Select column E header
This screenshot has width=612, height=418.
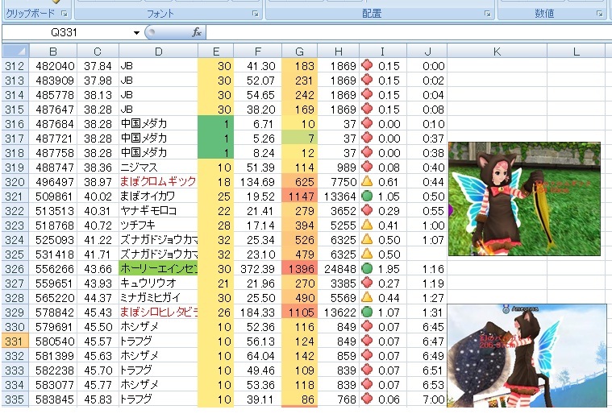(216, 52)
